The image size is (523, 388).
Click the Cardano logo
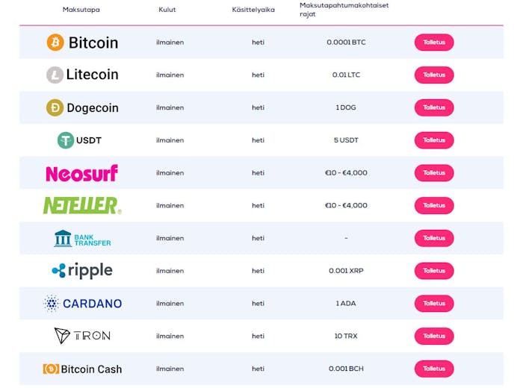pos(83,304)
